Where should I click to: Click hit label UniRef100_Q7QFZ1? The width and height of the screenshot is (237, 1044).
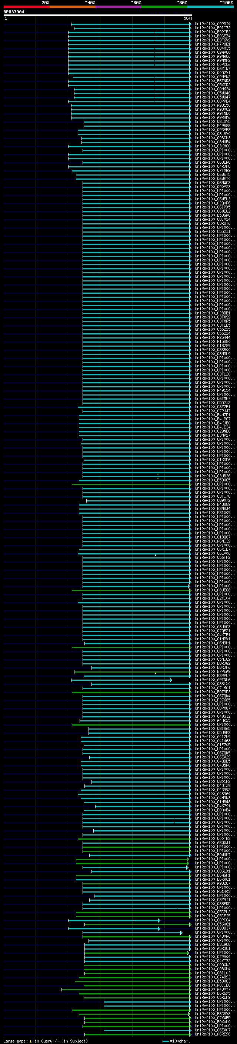point(213,631)
